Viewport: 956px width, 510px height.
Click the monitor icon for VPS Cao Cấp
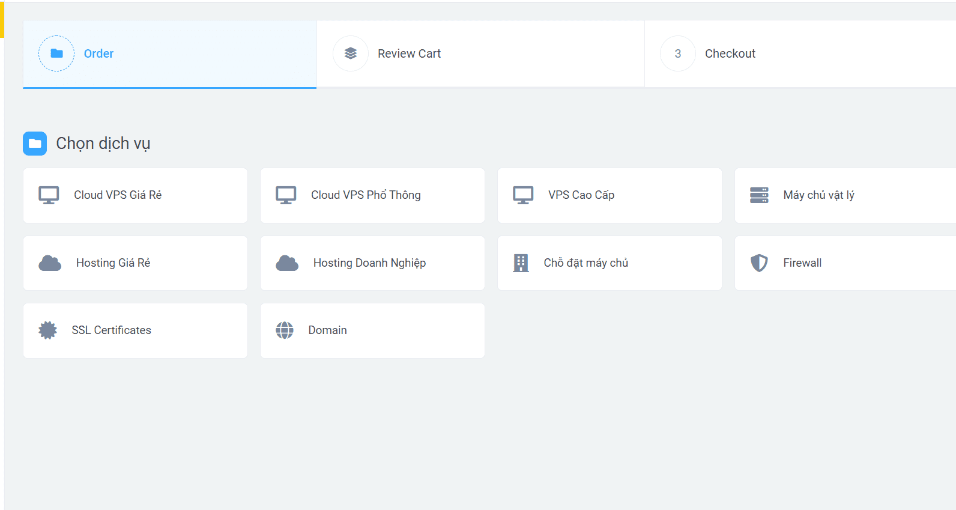pos(523,195)
